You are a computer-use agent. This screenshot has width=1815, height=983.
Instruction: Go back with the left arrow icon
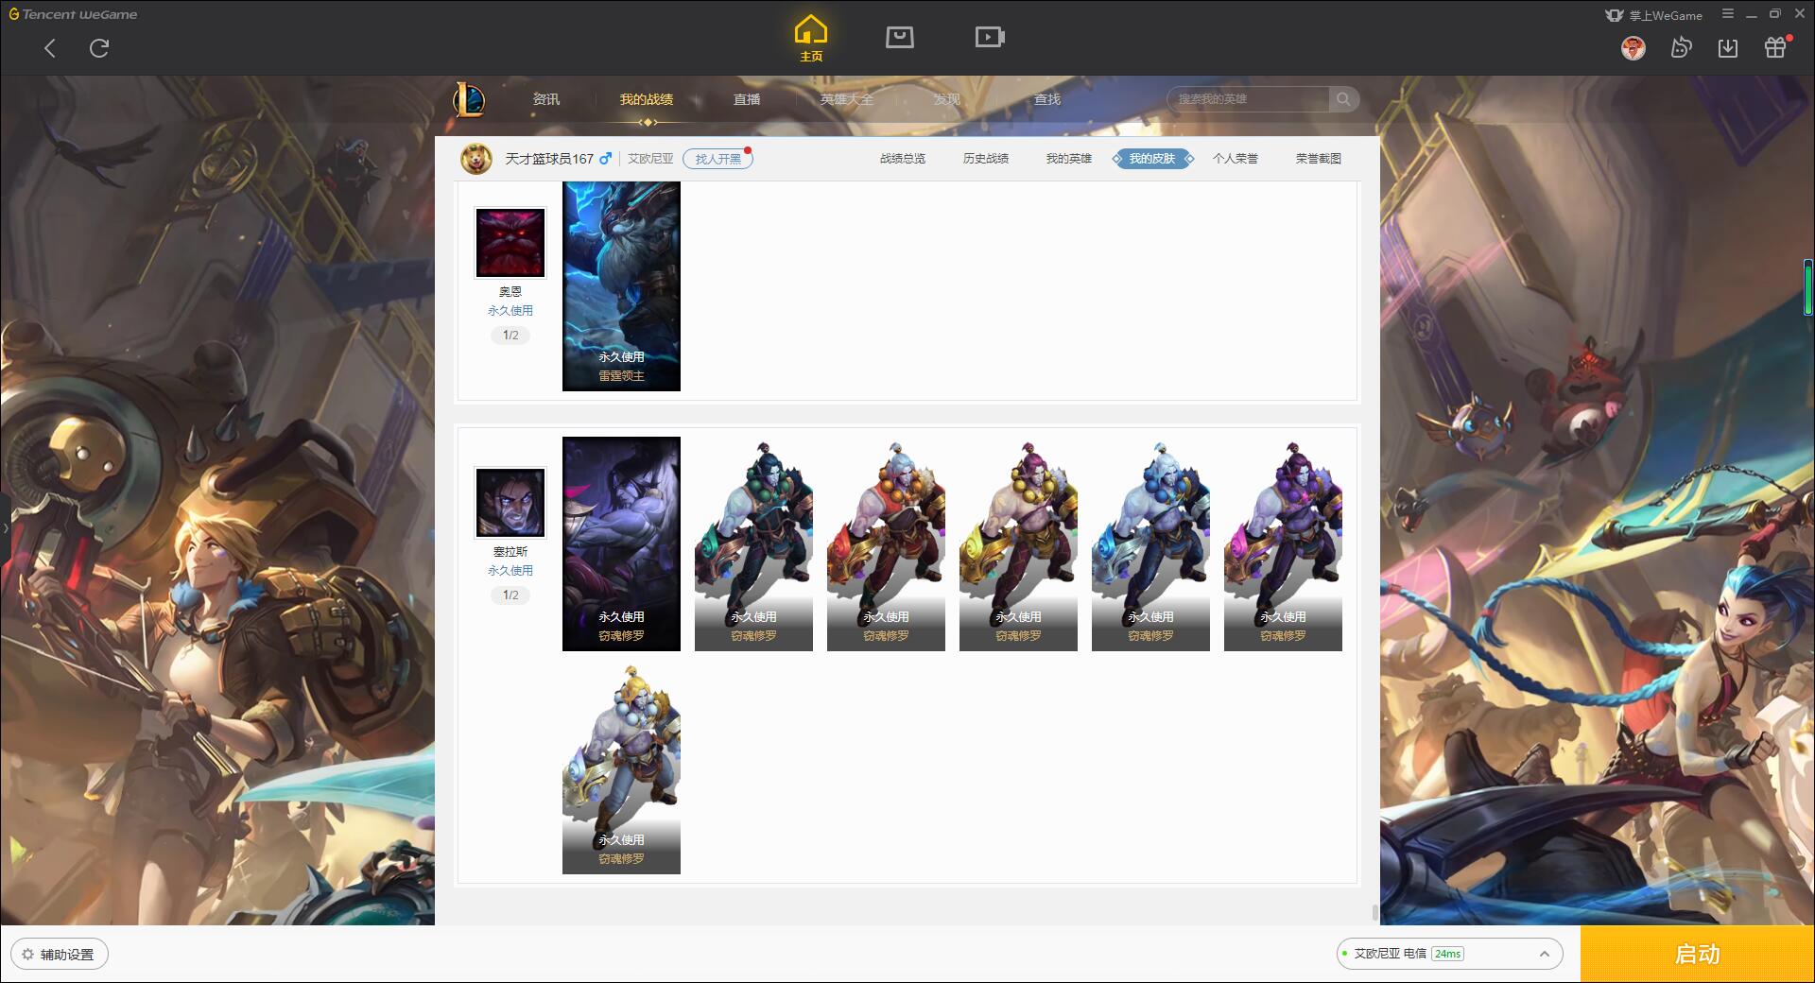point(50,48)
